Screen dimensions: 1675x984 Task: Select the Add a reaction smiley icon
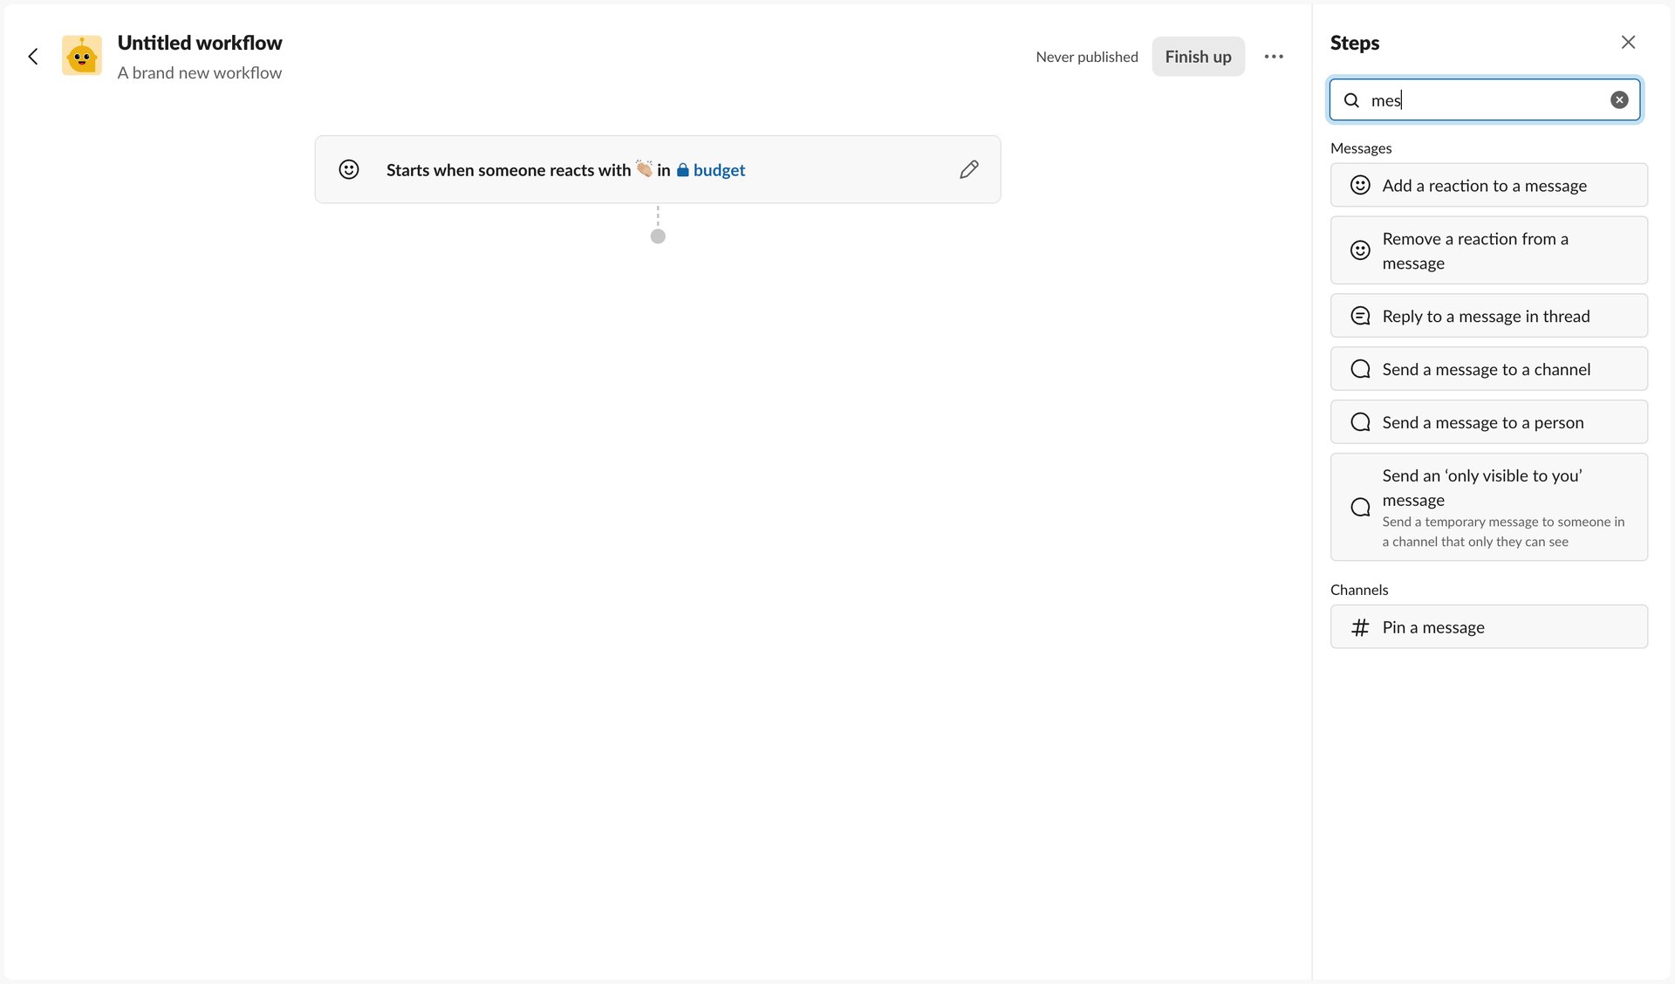(x=1360, y=185)
